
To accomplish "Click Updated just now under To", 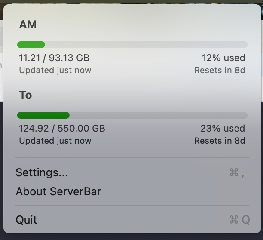I will pos(55,141).
